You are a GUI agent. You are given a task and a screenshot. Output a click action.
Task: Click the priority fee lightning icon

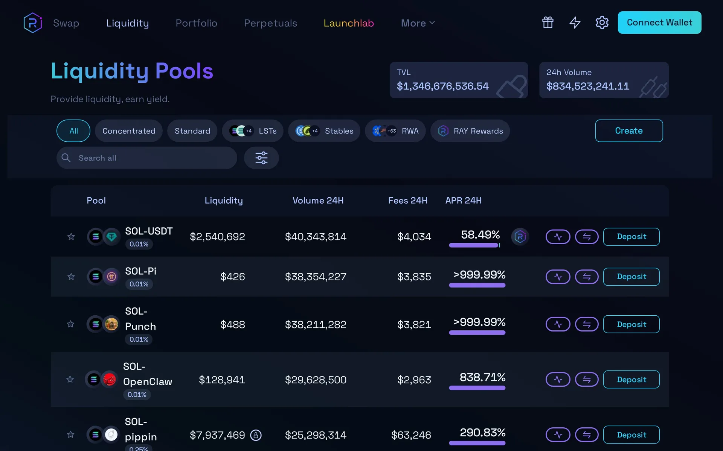[575, 23]
